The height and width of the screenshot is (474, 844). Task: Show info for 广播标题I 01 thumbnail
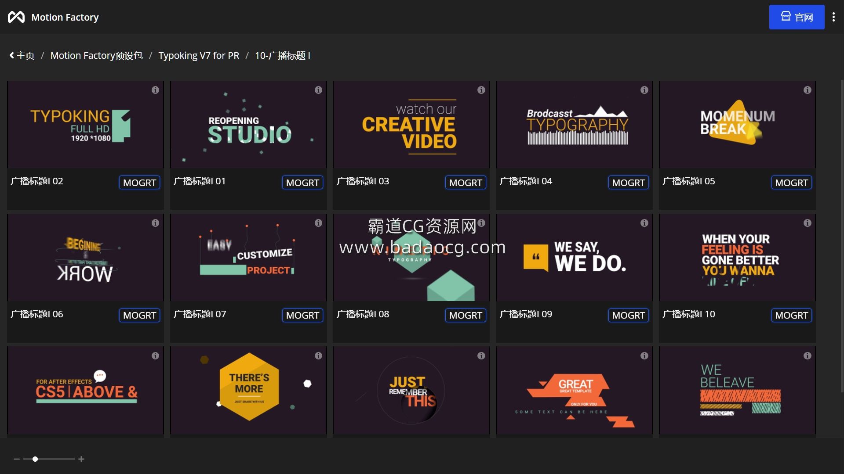[318, 90]
